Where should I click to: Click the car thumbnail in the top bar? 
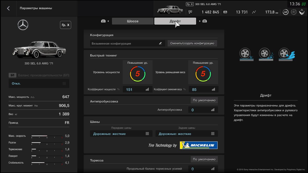point(170,10)
